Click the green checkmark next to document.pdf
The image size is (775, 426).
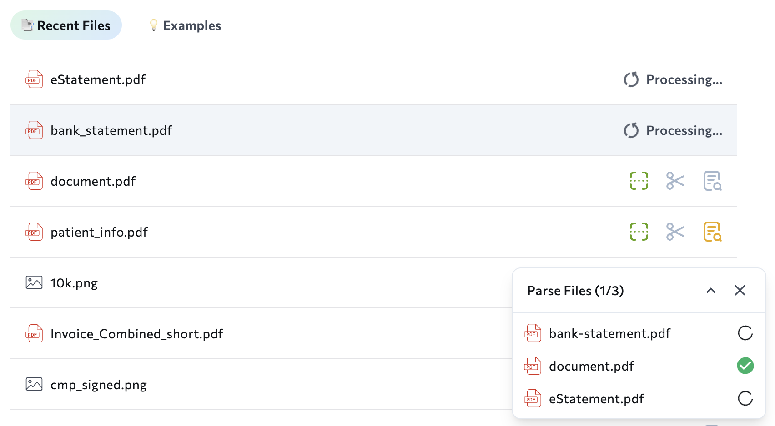[x=745, y=366]
